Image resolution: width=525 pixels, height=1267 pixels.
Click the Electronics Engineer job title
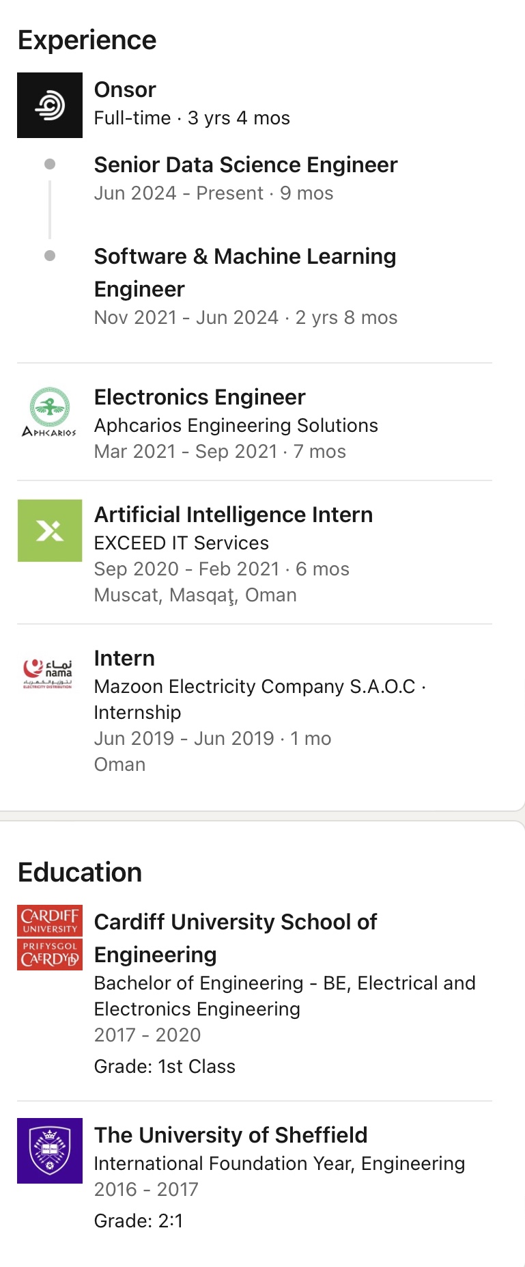[199, 397]
